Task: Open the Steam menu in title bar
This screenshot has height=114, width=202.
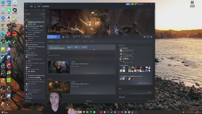Action: tap(28, 4)
